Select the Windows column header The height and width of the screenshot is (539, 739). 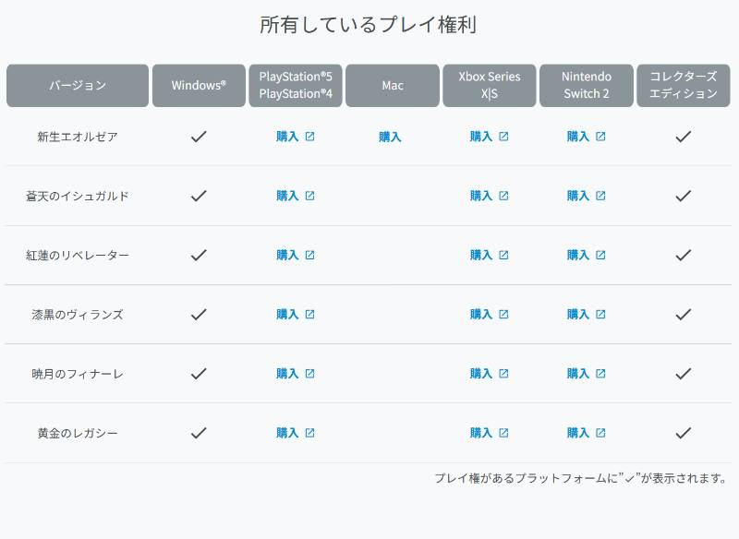click(199, 86)
